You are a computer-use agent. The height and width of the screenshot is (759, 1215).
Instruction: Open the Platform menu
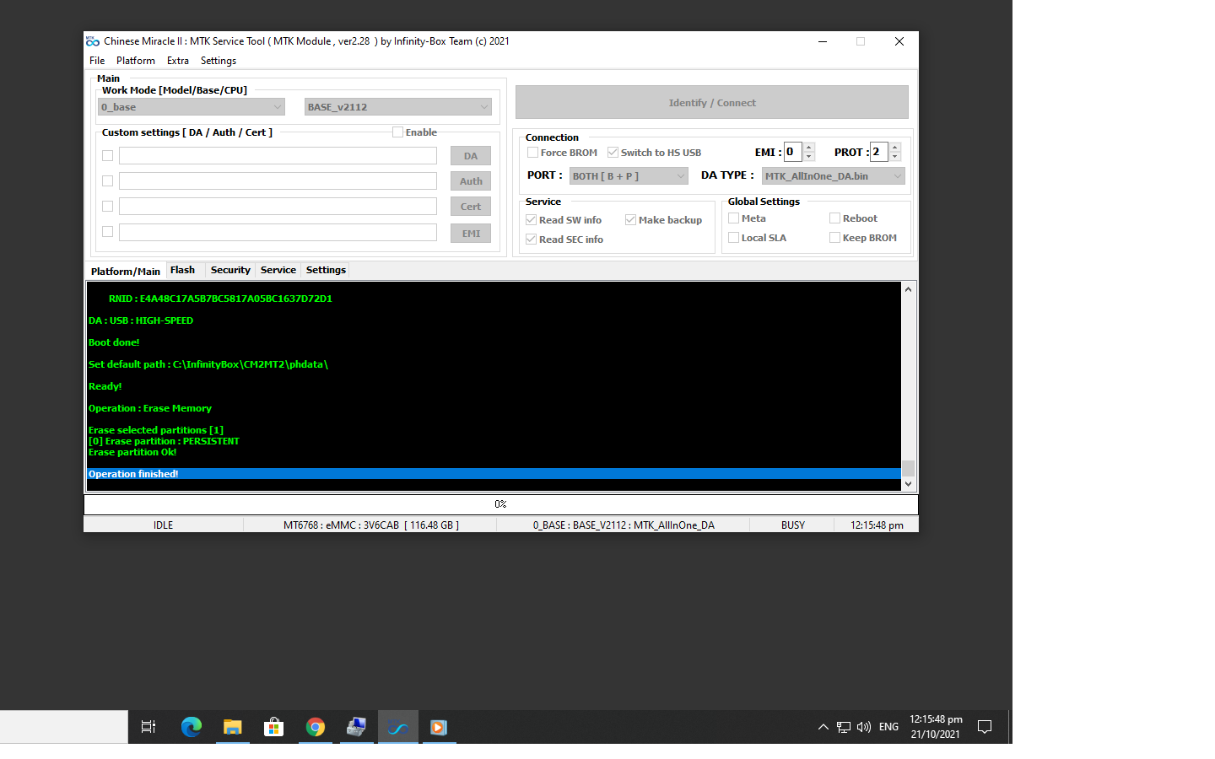point(136,61)
